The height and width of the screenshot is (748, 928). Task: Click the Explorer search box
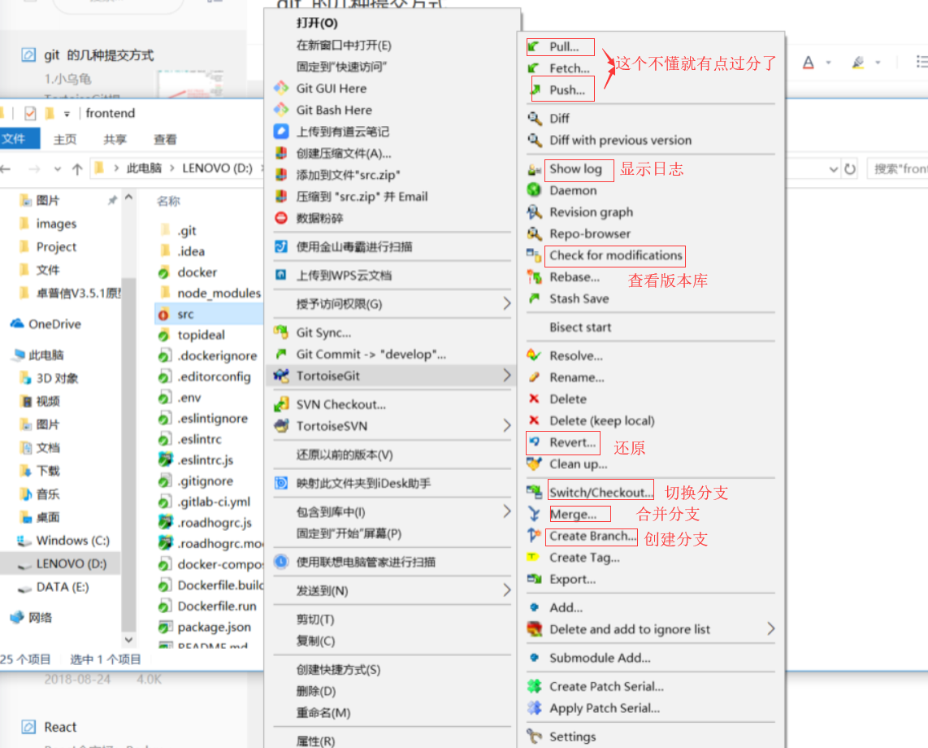(x=897, y=169)
